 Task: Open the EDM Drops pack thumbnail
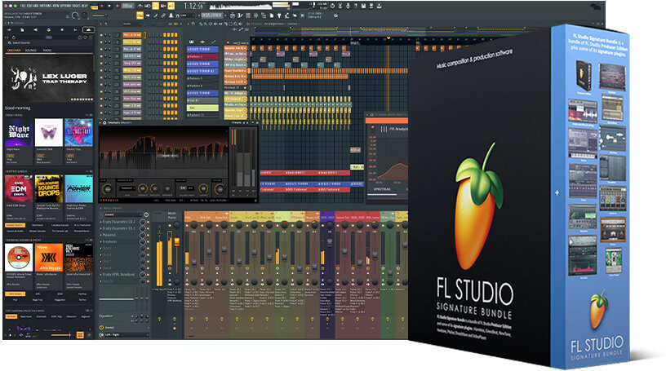19,189
